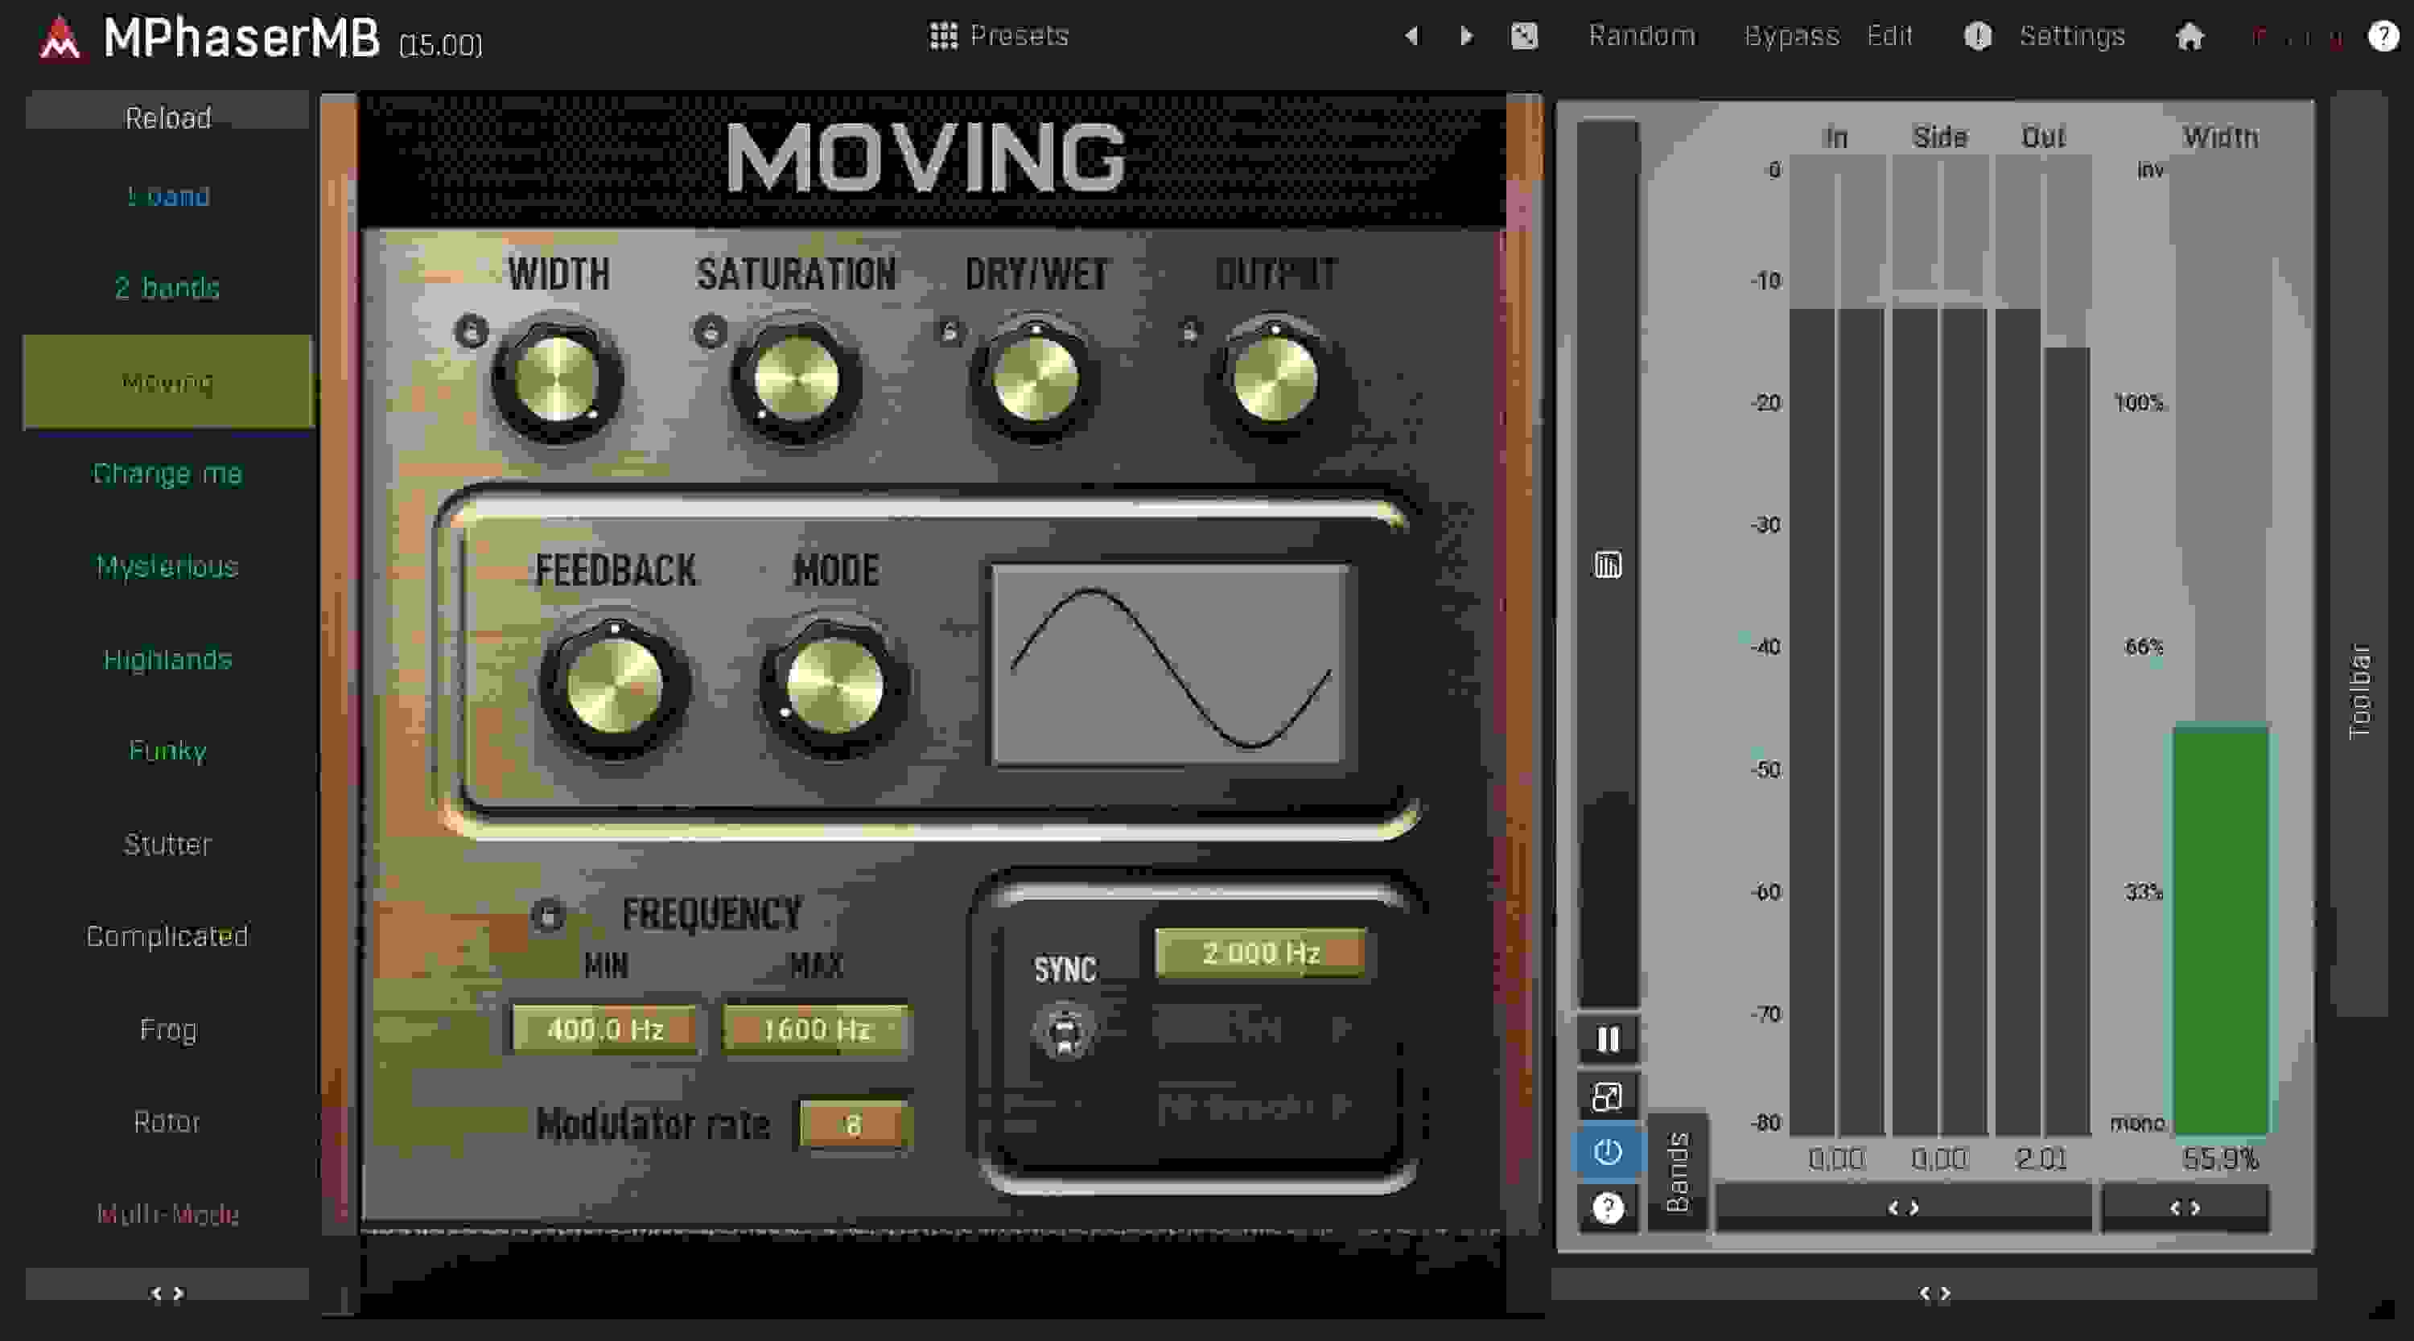The width and height of the screenshot is (2414, 1341).
Task: Click the warning exclamation icon near Settings
Action: click(1978, 35)
